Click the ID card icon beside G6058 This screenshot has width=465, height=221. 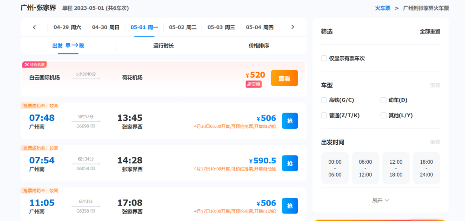point(93,168)
